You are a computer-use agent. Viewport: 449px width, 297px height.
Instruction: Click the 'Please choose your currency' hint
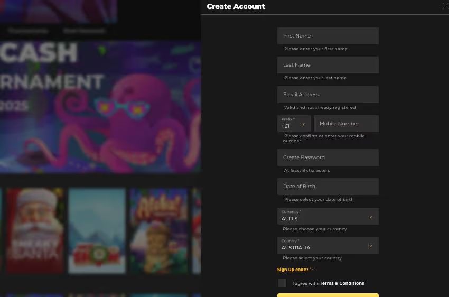coord(315,229)
